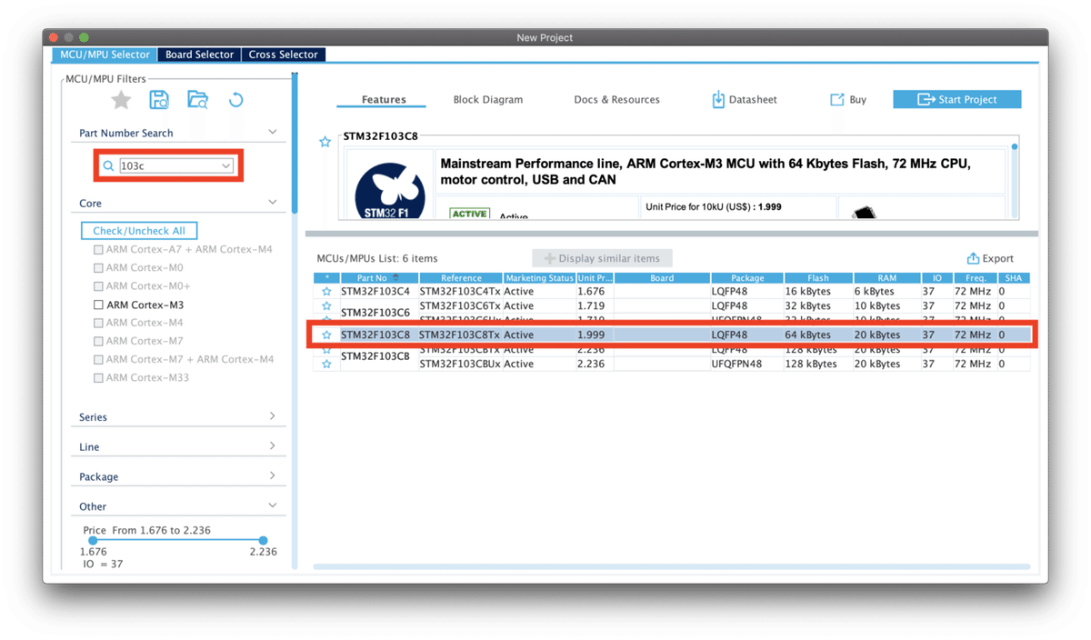
Task: Click the Start Project button
Action: click(956, 99)
